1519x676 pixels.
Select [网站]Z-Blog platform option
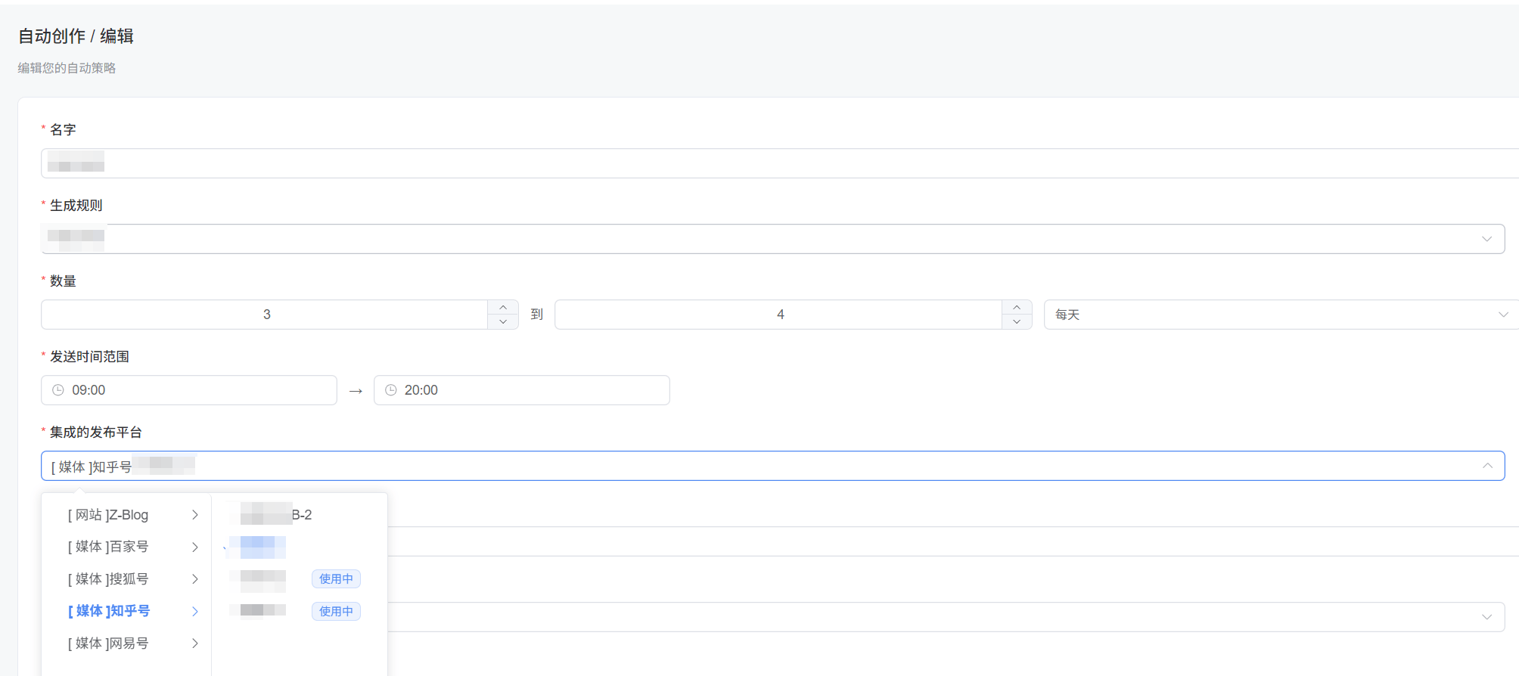109,515
